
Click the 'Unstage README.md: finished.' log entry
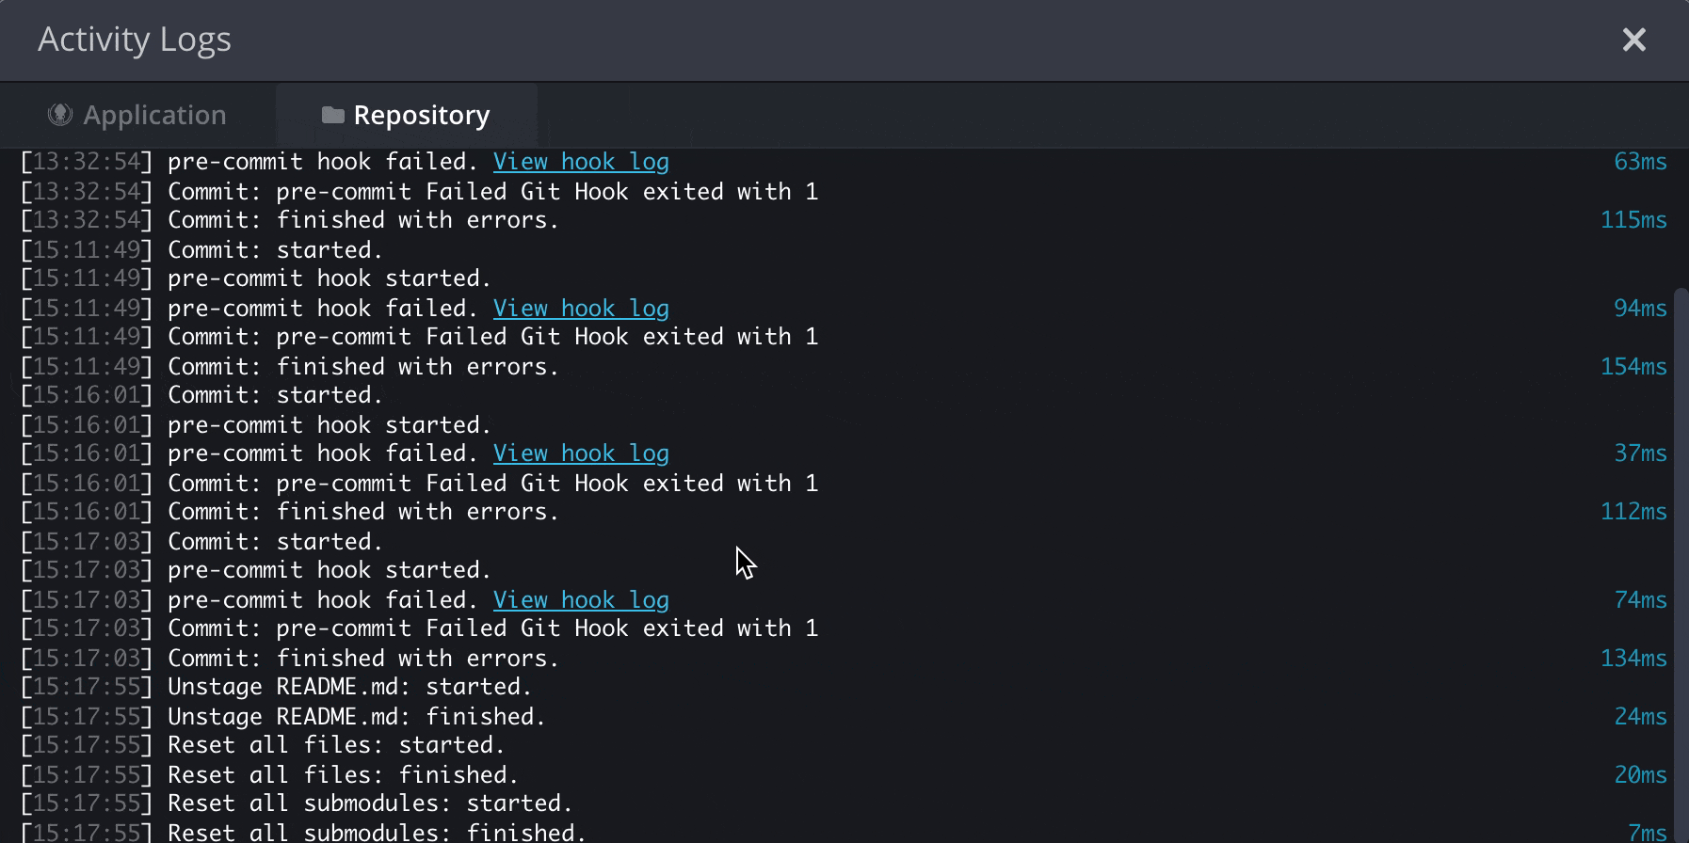point(356,717)
